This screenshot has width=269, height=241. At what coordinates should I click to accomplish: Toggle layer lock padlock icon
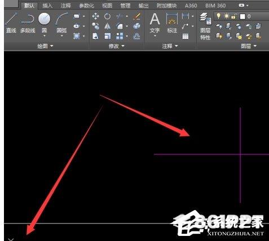(234, 16)
